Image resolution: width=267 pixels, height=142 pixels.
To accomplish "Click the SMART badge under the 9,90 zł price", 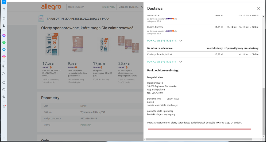I will pos(72,67).
